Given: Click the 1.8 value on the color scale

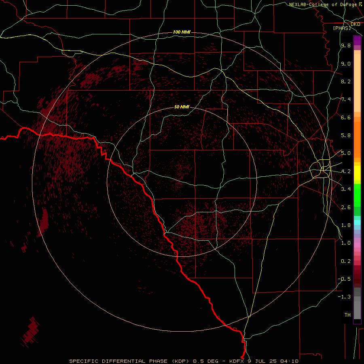Looking at the screenshot, I should coord(346,225).
